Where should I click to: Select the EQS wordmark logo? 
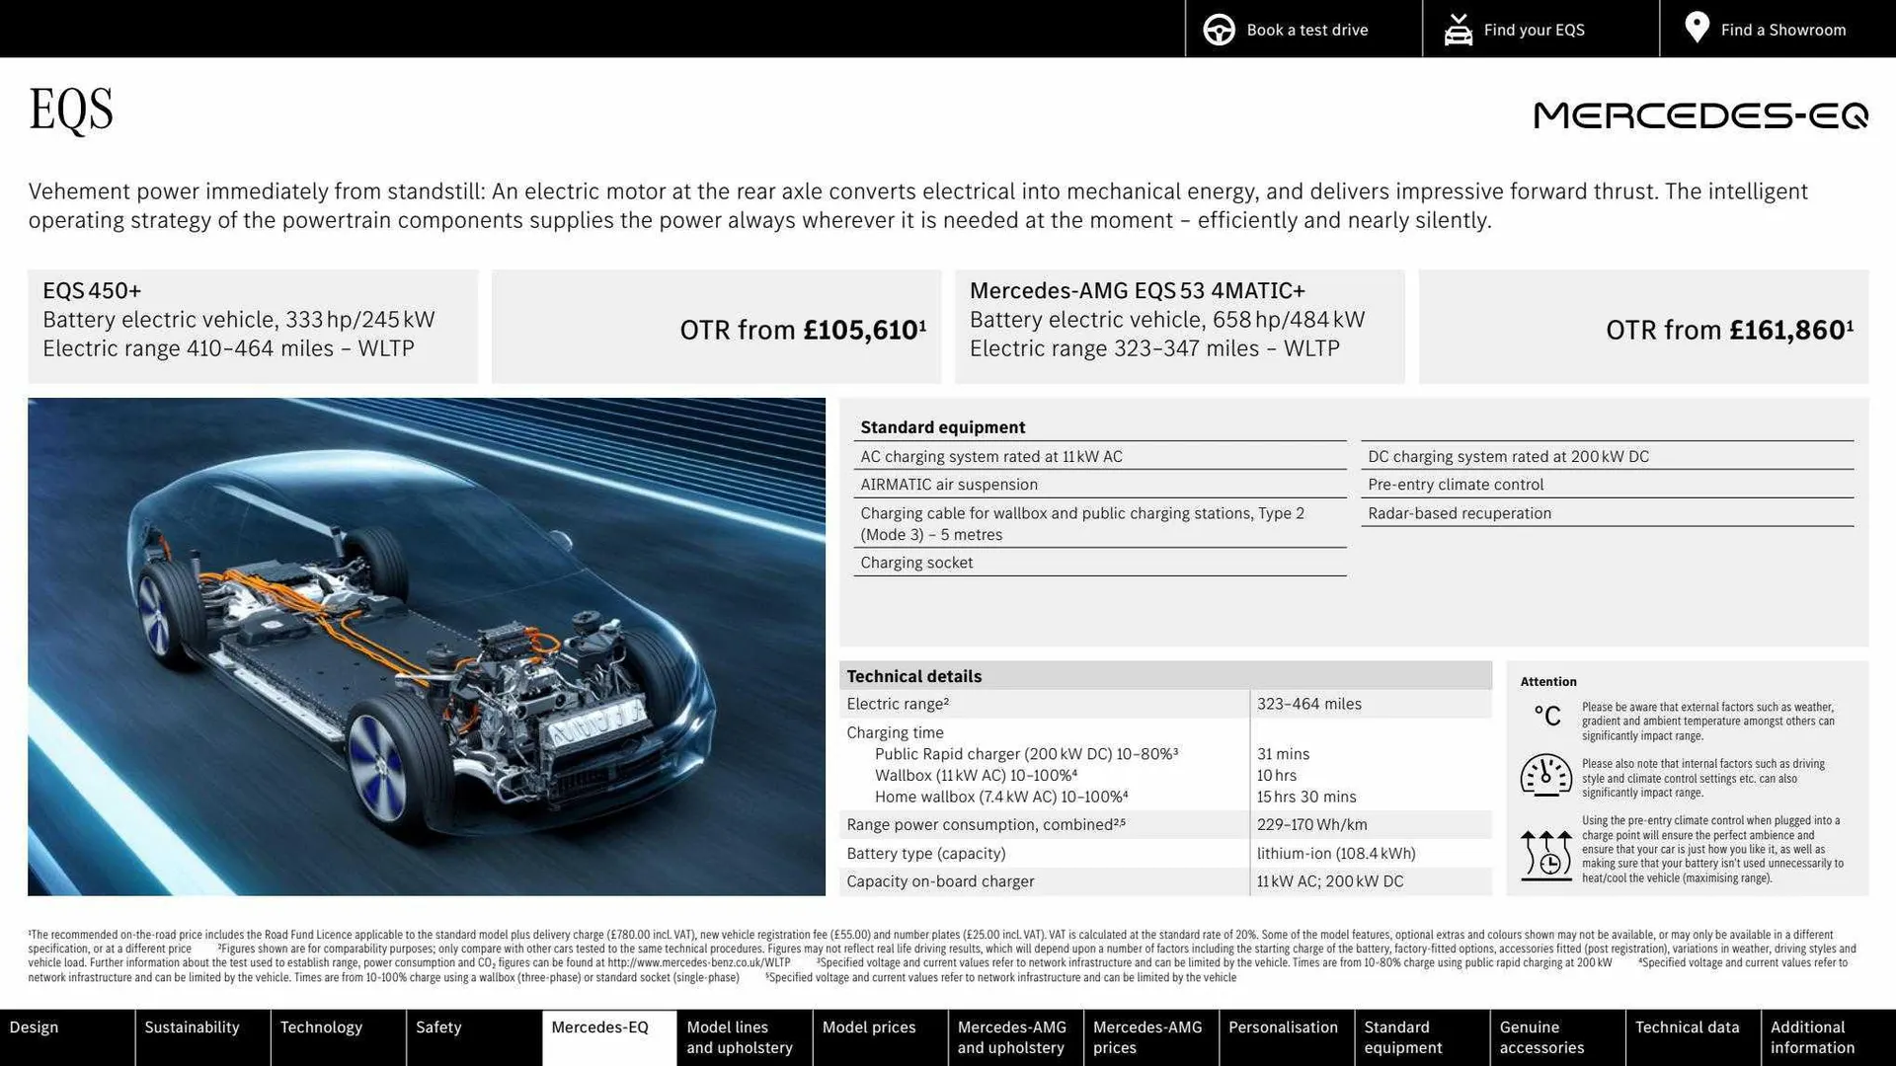[69, 110]
